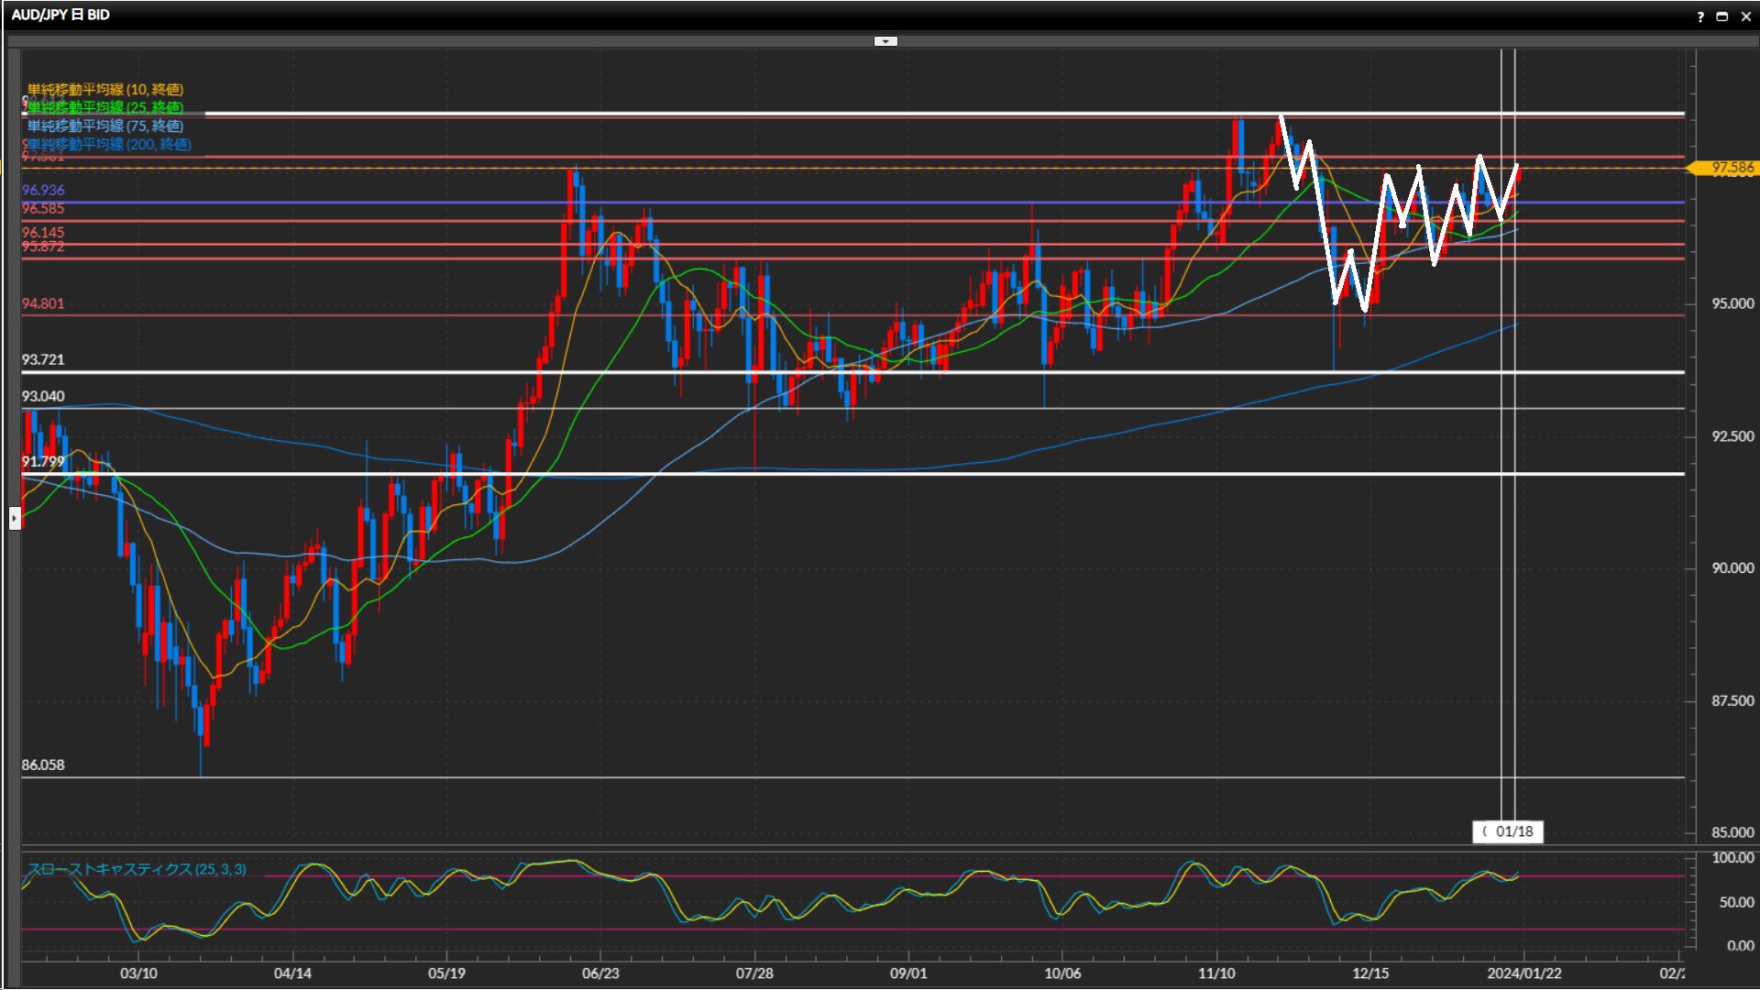The image size is (1760, 990).
Task: Select the Slow Stochastics (25,3,3) indicator label
Action: [x=137, y=869]
